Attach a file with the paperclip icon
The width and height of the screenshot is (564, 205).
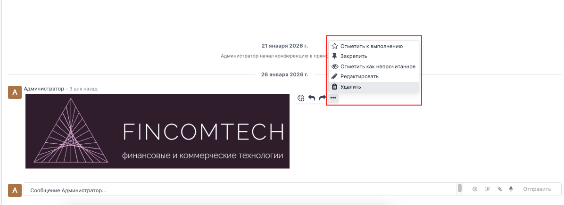[x=499, y=189]
